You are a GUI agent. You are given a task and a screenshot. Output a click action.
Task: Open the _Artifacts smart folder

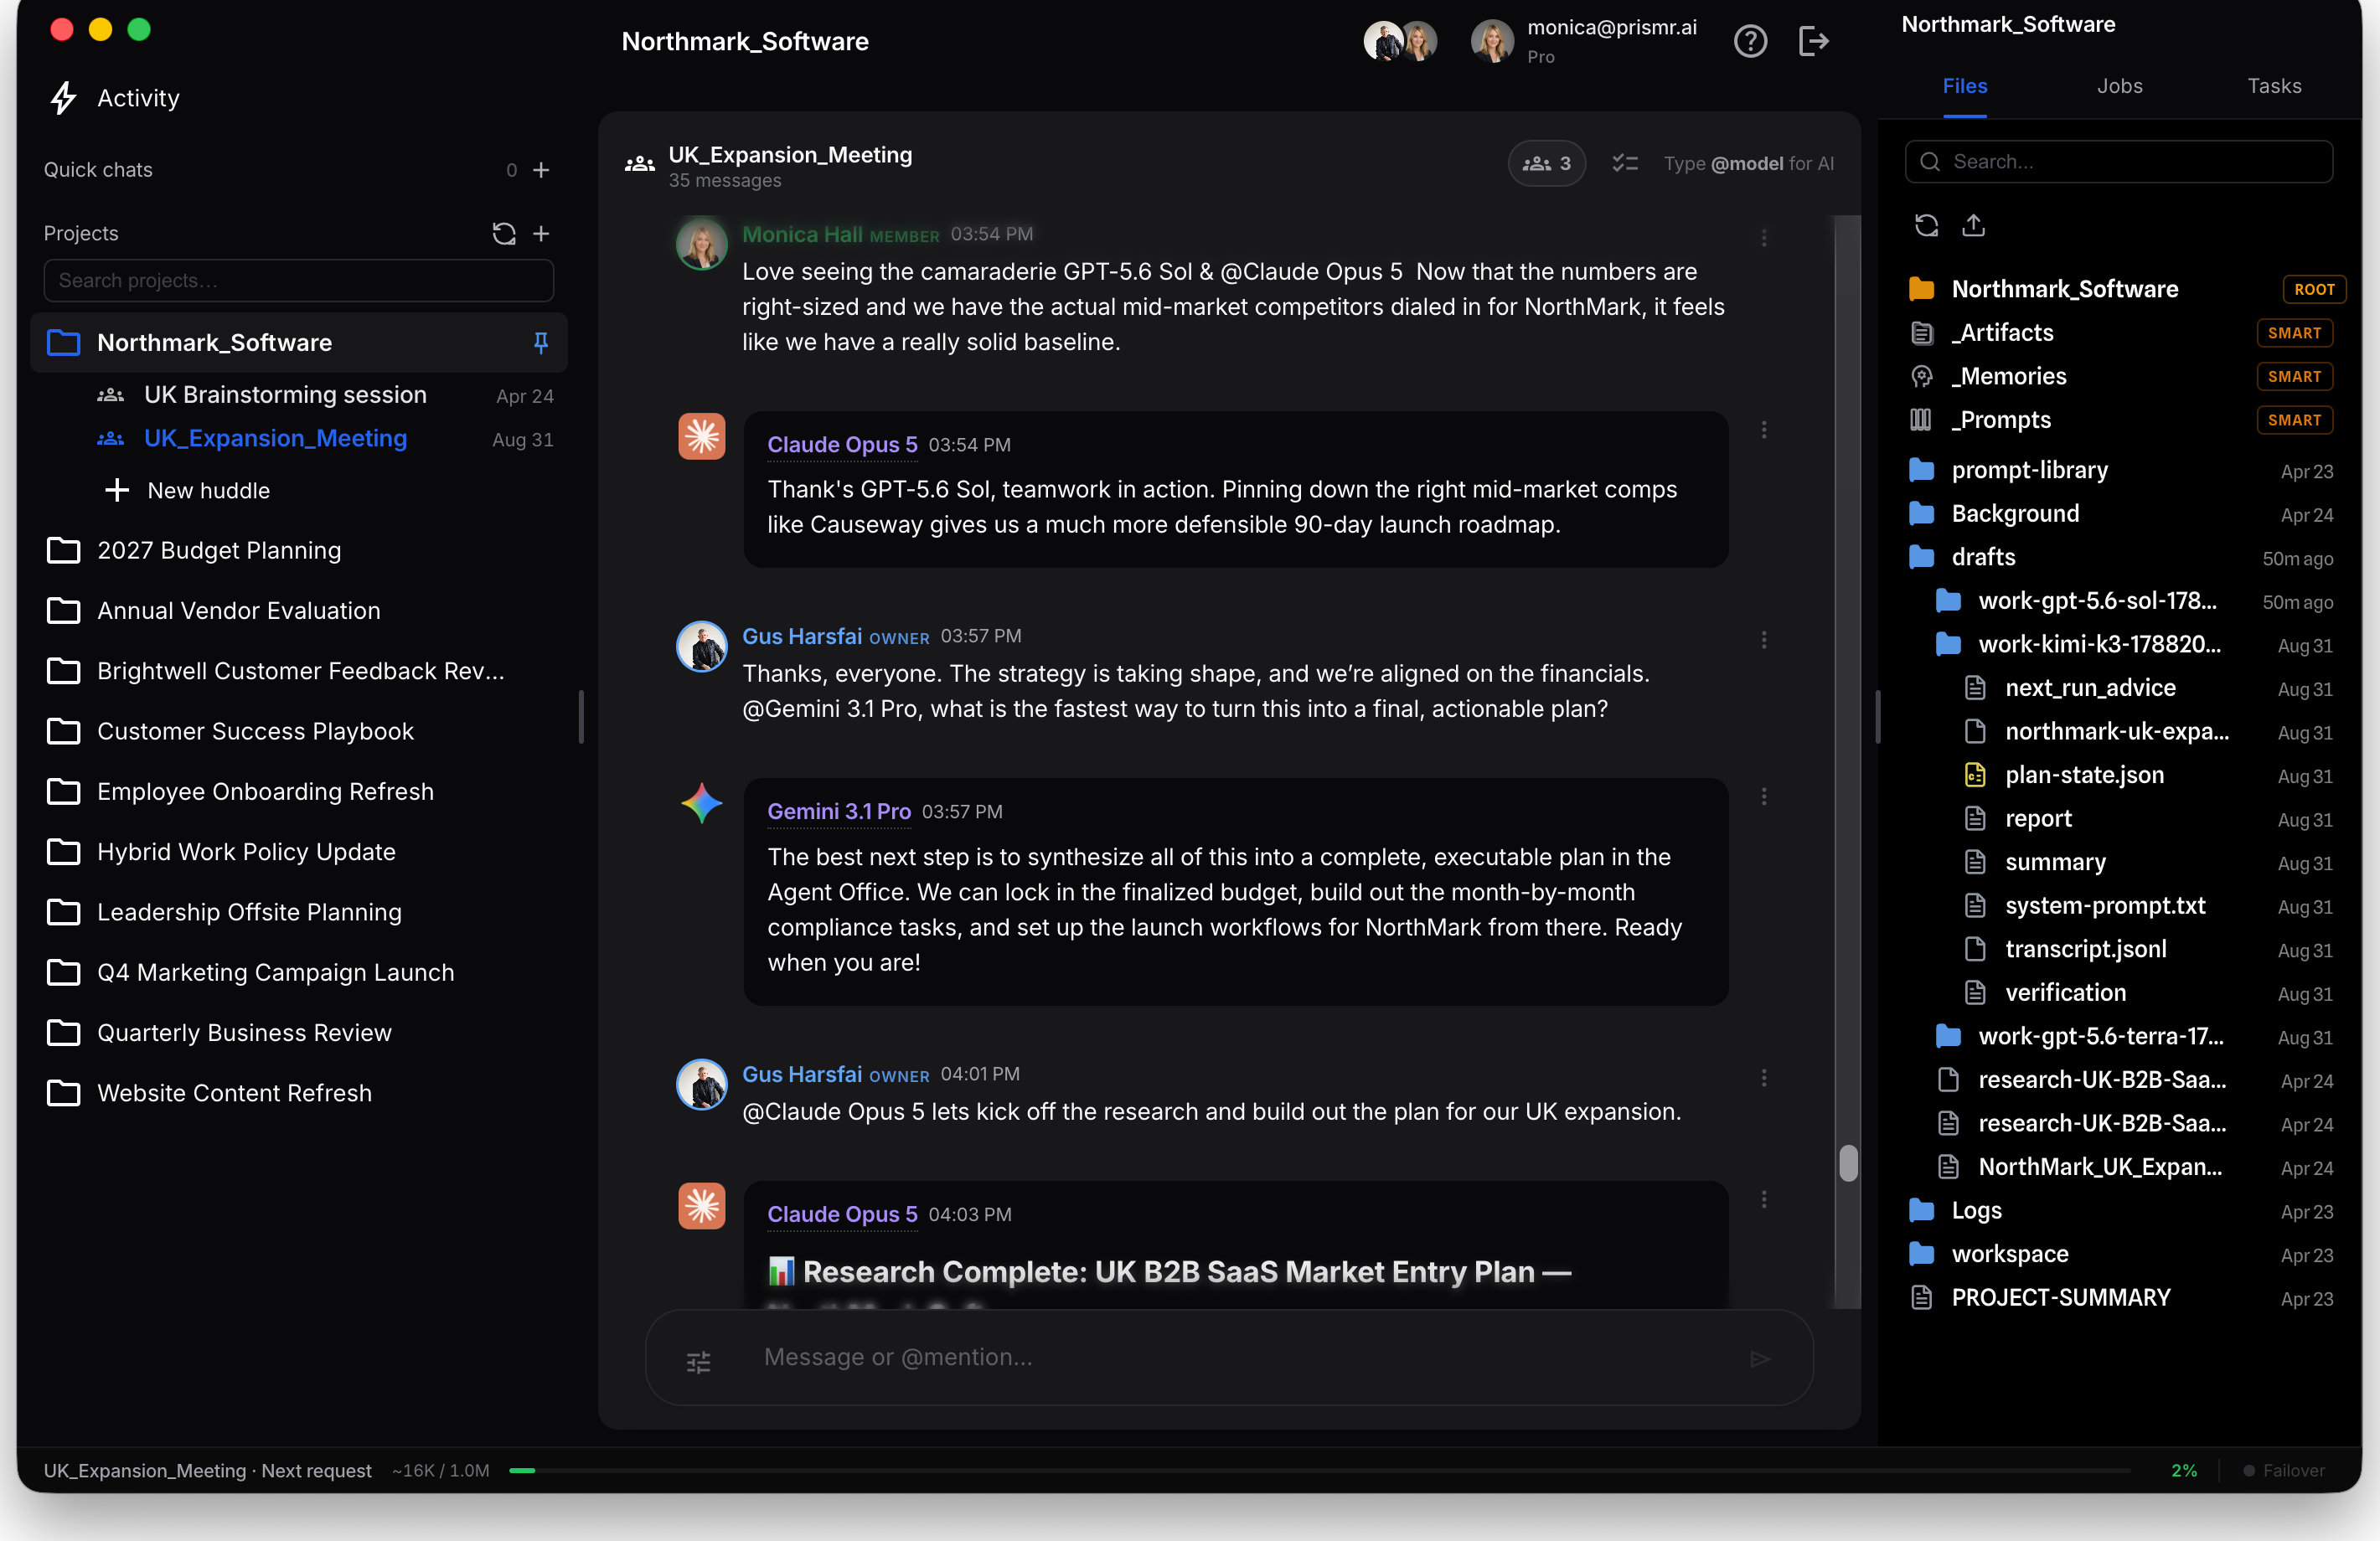coord(2120,333)
